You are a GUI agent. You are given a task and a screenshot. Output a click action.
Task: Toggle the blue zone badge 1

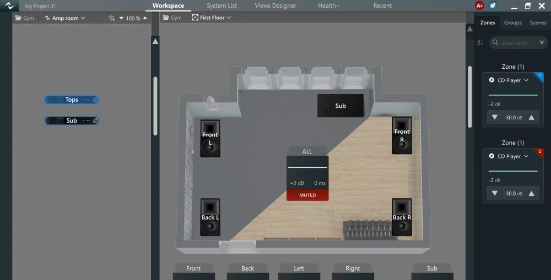(x=540, y=76)
